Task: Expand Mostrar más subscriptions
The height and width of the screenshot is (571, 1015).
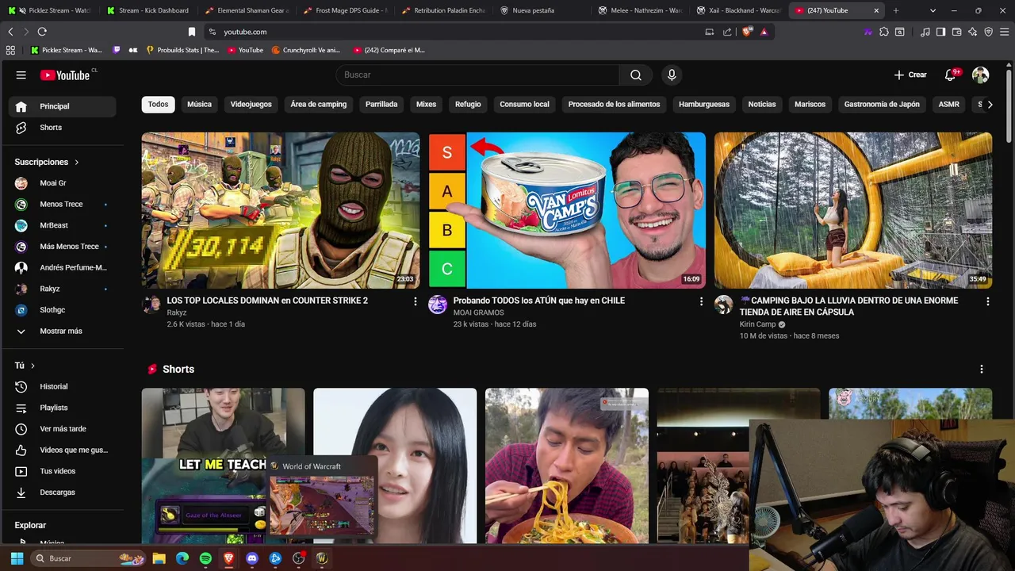Action: click(x=62, y=331)
